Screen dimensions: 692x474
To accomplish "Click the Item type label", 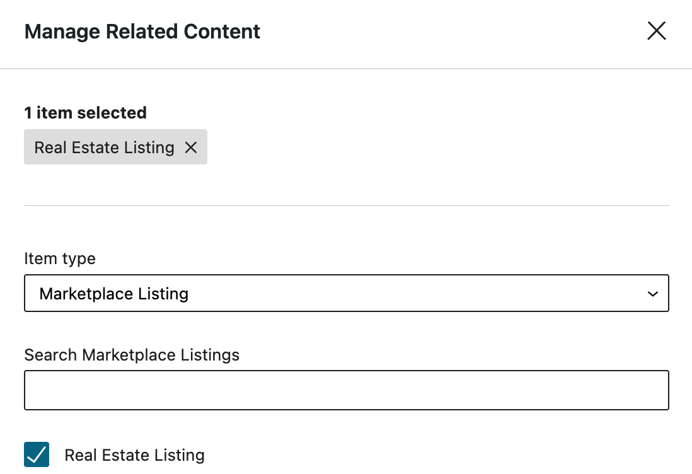I will (60, 258).
